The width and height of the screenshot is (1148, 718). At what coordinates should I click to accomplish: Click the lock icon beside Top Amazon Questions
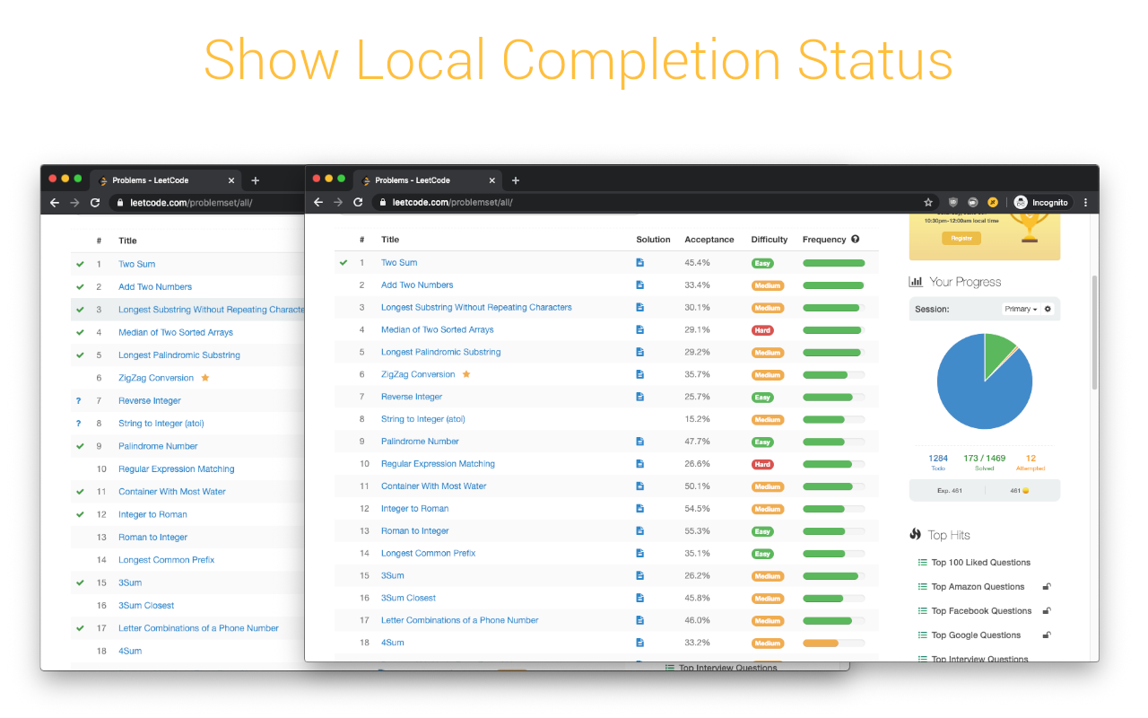tap(1047, 587)
